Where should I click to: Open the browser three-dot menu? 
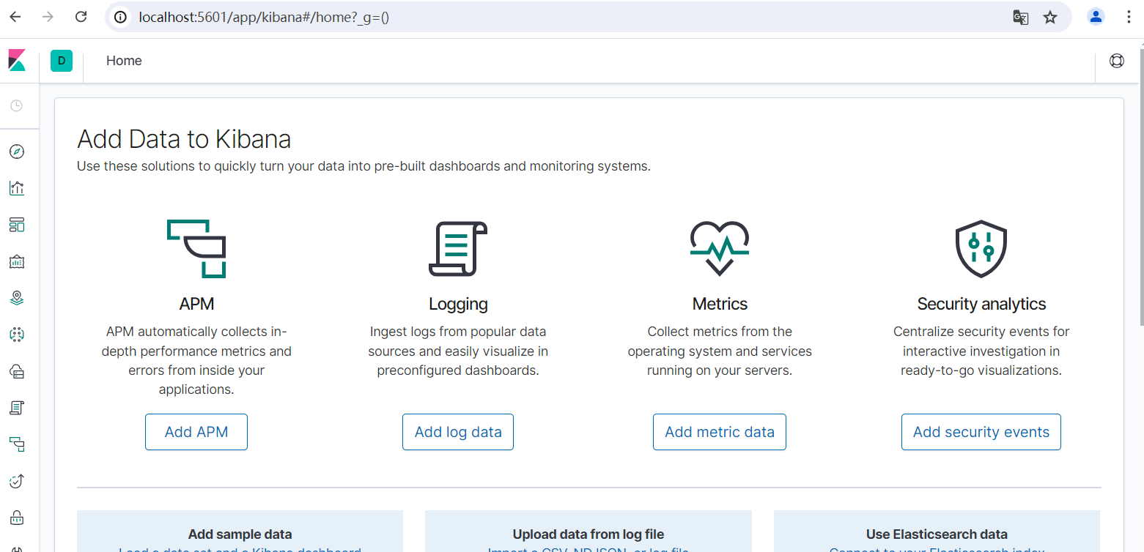pyautogui.click(x=1129, y=17)
